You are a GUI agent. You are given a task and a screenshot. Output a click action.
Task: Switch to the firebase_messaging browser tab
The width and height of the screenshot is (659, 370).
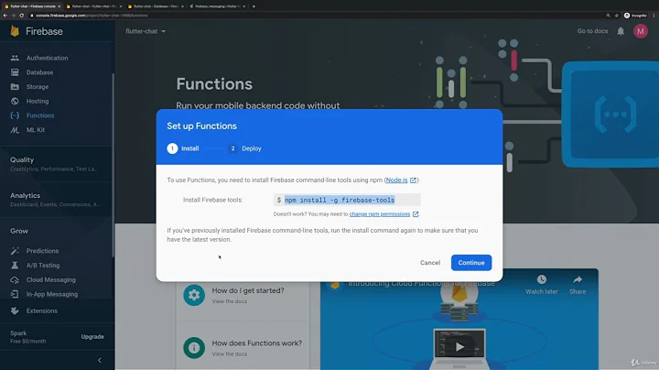(217, 6)
